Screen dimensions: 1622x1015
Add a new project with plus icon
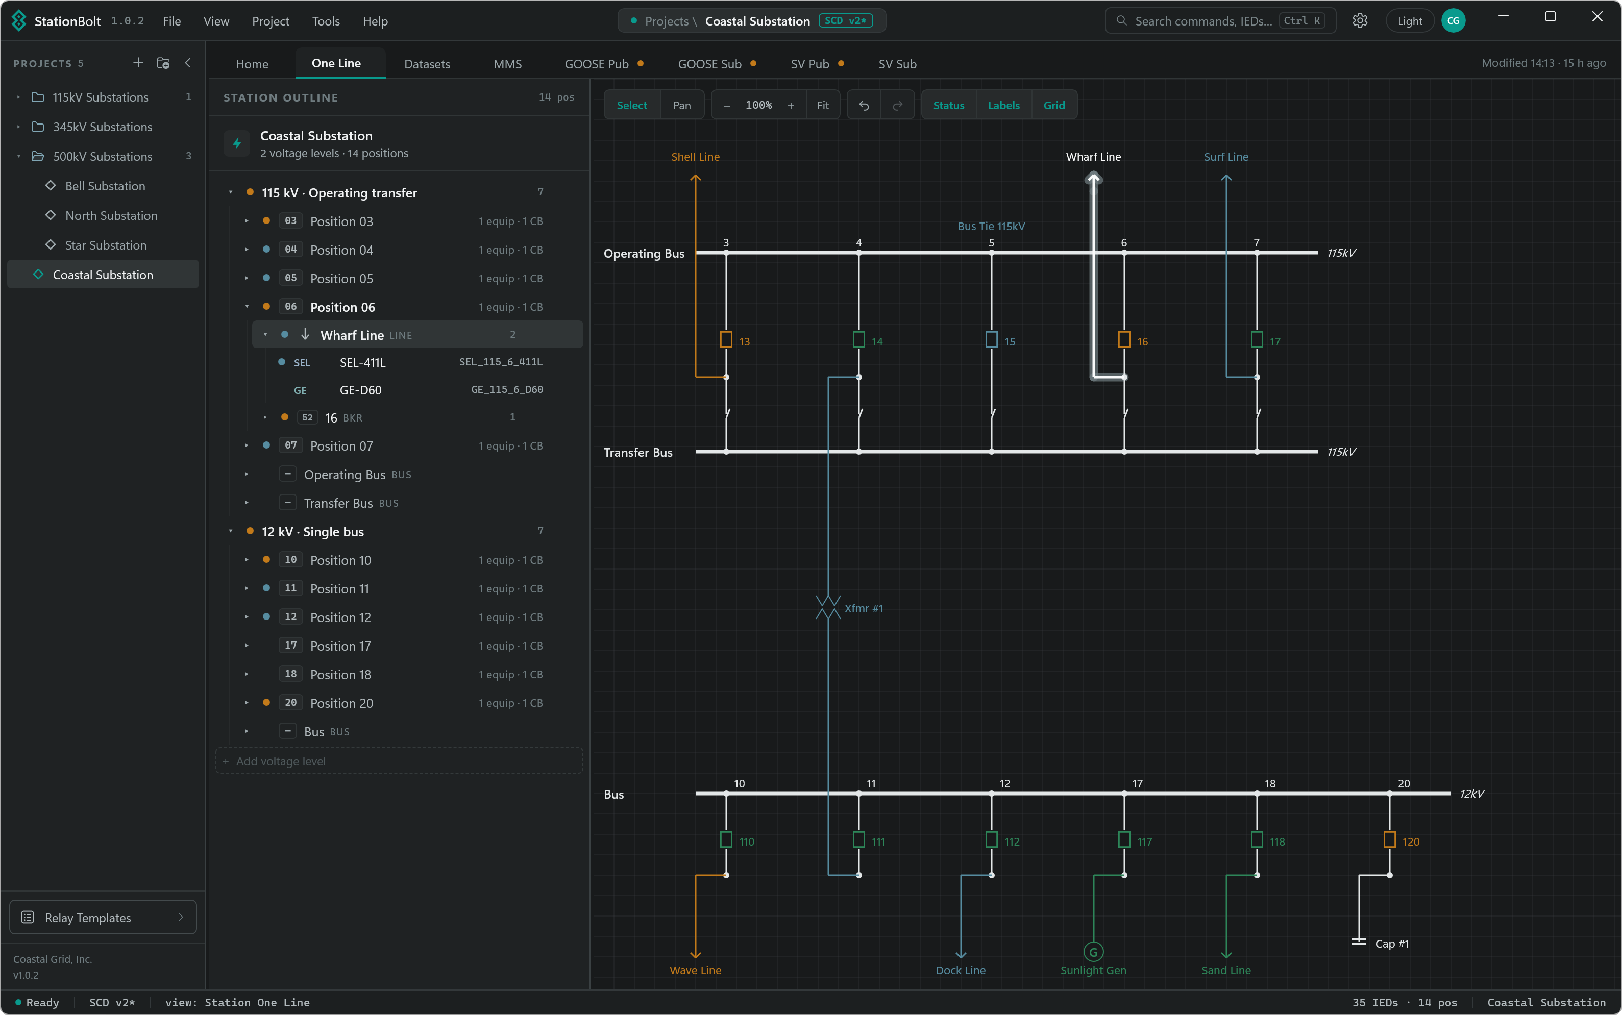(x=138, y=62)
